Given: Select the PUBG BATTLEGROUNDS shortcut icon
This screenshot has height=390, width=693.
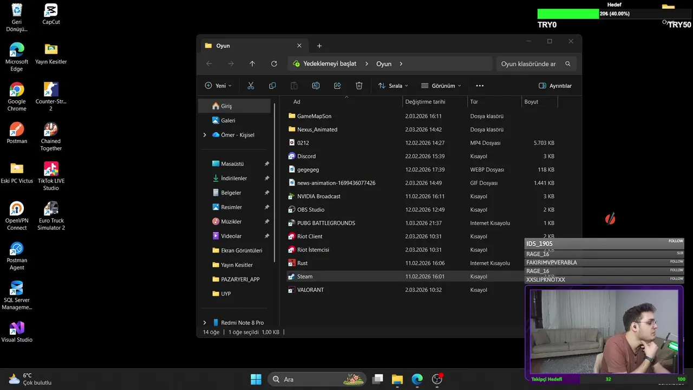Looking at the screenshot, I should 292,223.
